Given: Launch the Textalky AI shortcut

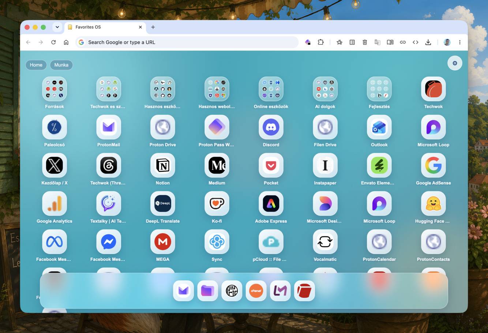Looking at the screenshot, I should (x=109, y=203).
